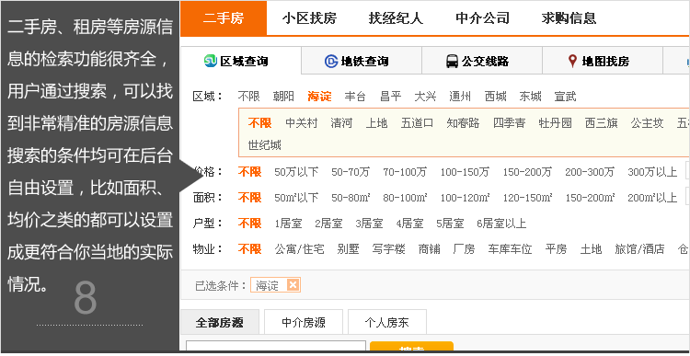
Task: Select 上地 sub-area
Action: point(376,123)
